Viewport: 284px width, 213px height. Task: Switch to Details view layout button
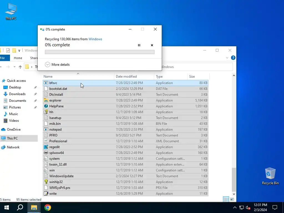tap(226, 199)
